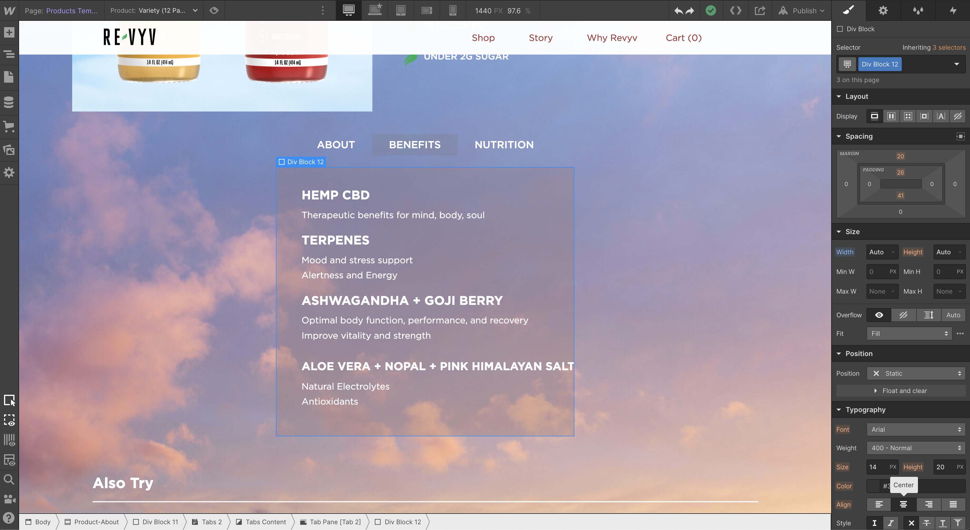Set overflow to hidden
Image resolution: width=970 pixels, height=530 pixels.
click(x=903, y=315)
